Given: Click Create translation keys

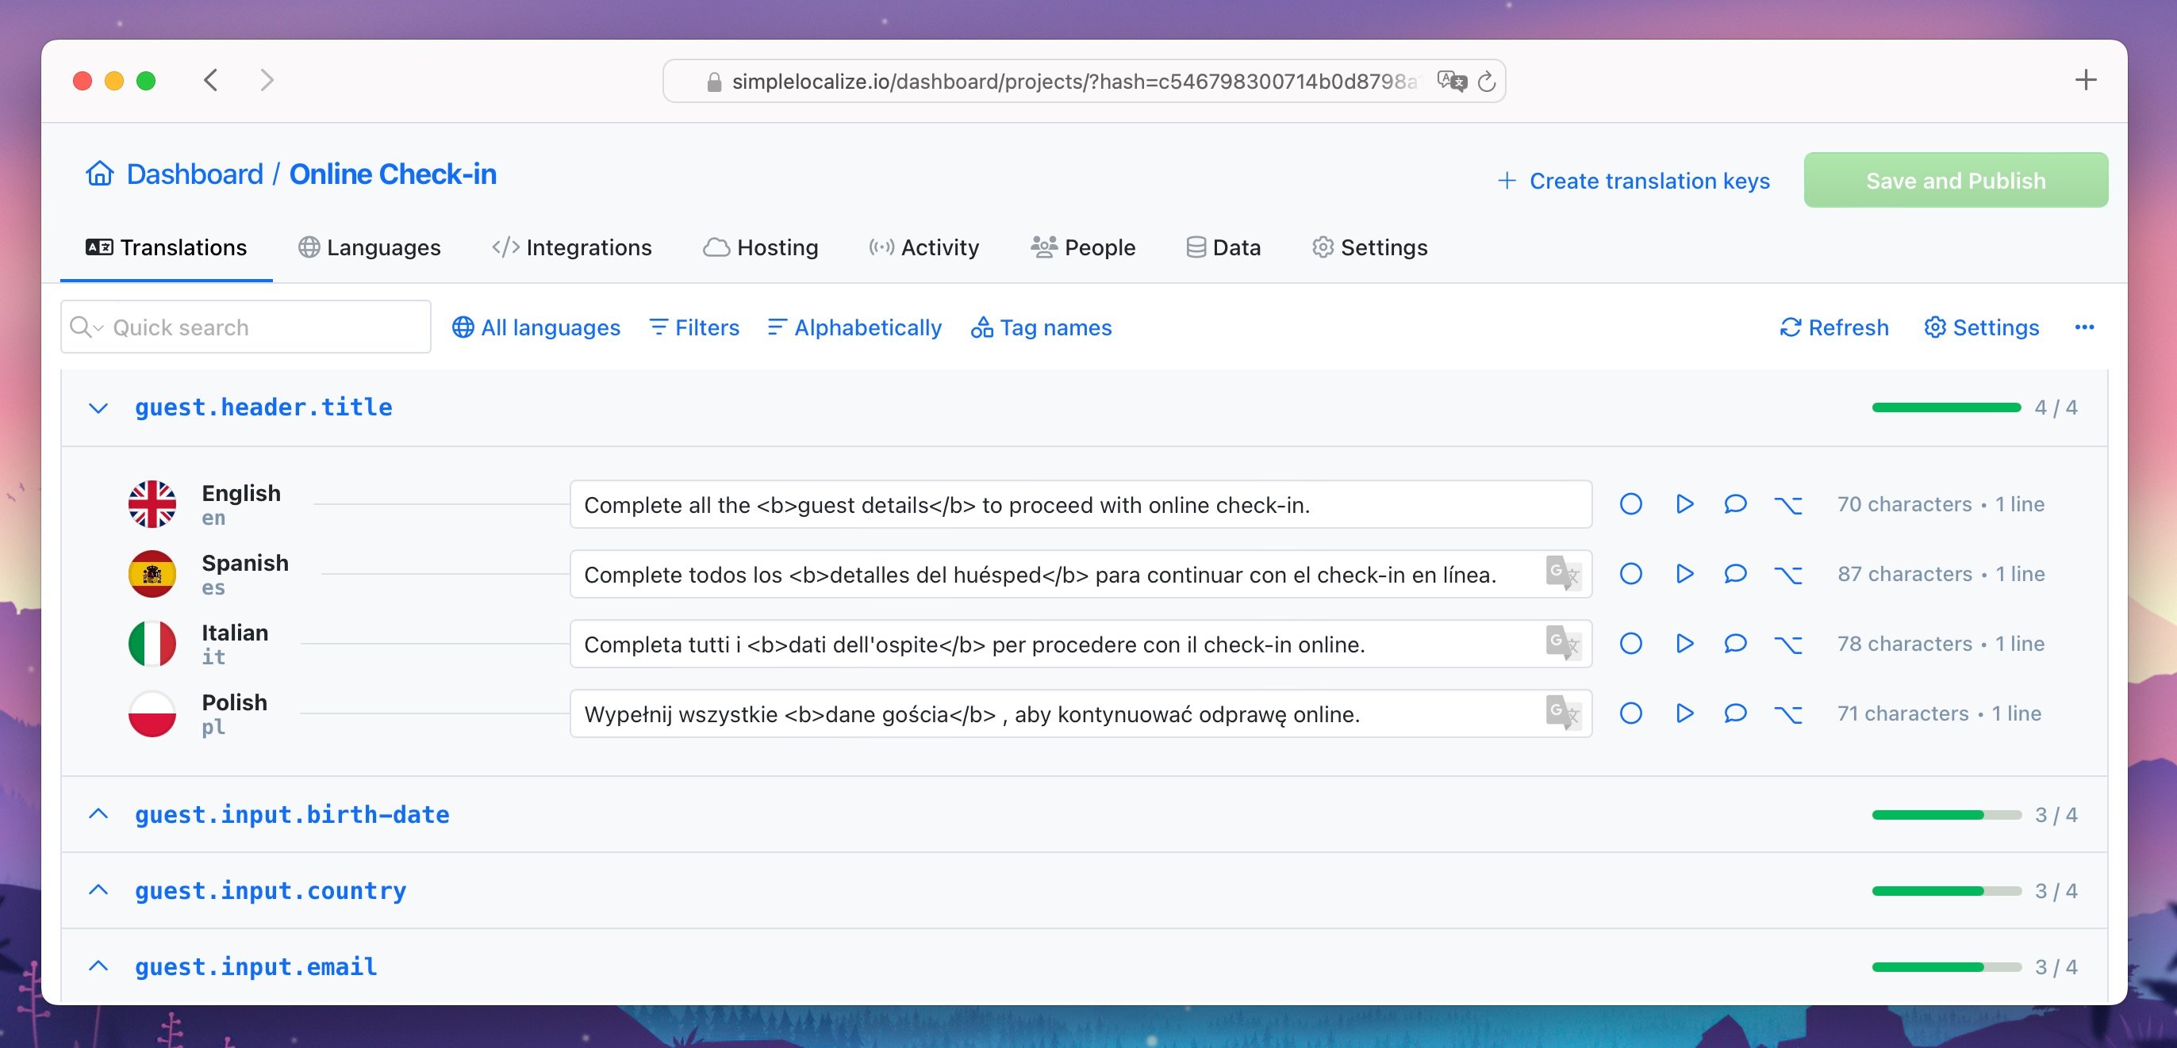Looking at the screenshot, I should (1633, 181).
